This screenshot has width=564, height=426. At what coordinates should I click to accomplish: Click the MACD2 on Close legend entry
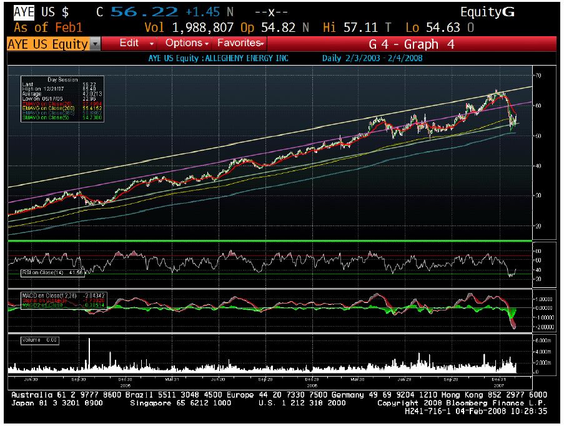pos(63,305)
